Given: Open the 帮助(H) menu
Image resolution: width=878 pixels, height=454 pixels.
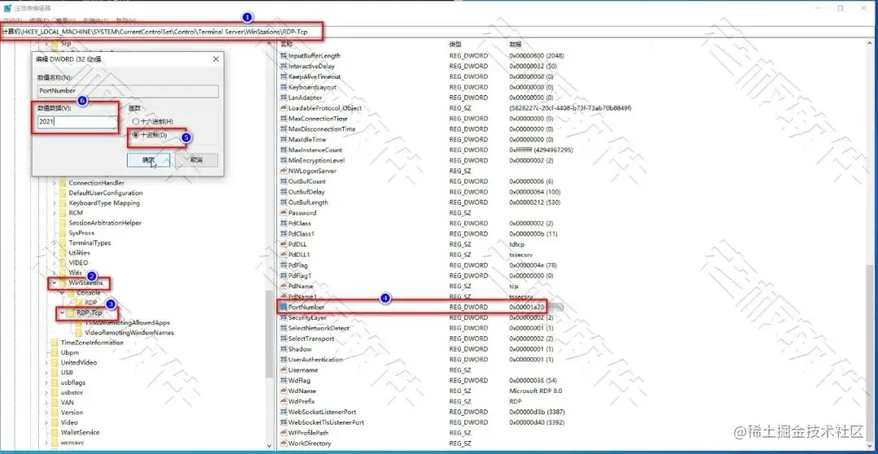Looking at the screenshot, I should click(x=125, y=20).
